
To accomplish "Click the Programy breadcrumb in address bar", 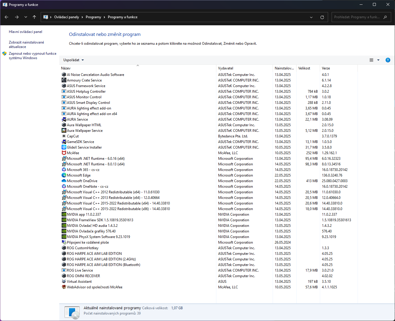I will click(x=93, y=17).
